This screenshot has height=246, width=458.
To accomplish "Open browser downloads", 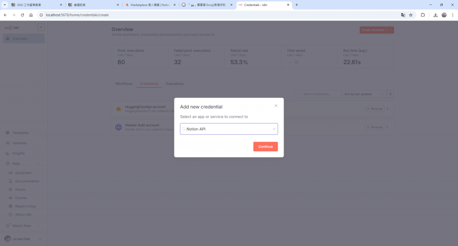I will 435,15.
